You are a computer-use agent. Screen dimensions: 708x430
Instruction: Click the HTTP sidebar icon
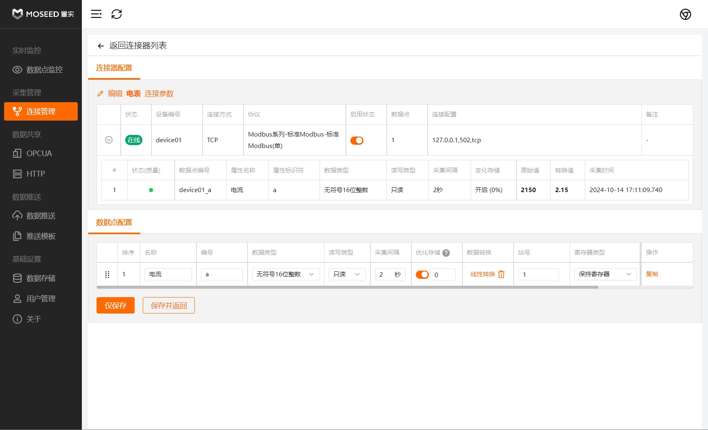[x=17, y=174]
